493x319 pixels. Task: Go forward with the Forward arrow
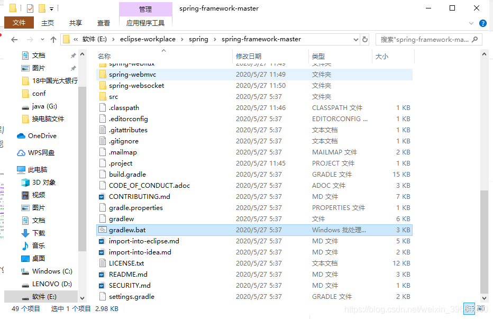pos(30,39)
